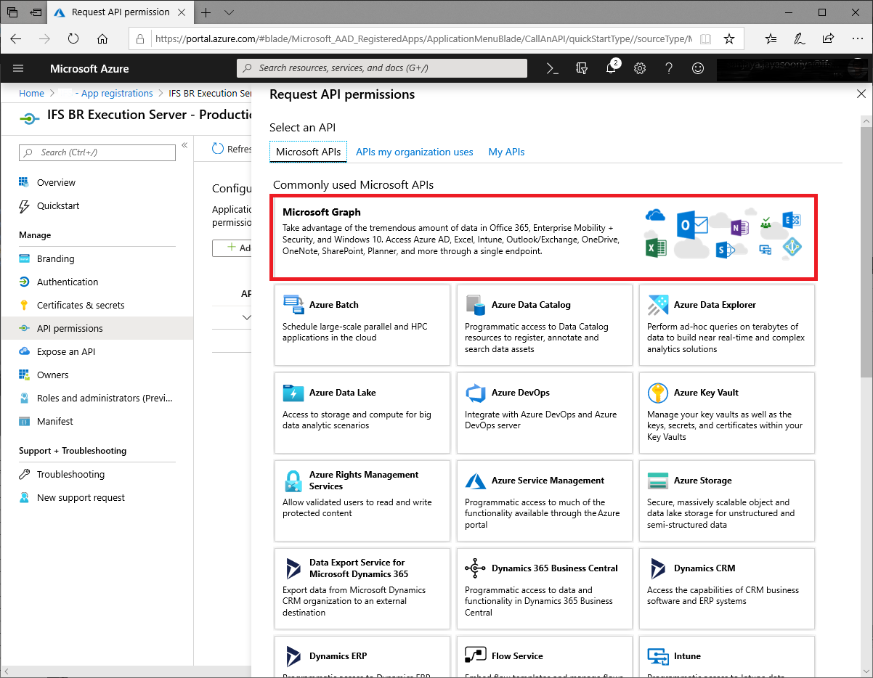This screenshot has height=678, width=873.
Task: Open directory and subscription filter icon
Action: tap(581, 68)
